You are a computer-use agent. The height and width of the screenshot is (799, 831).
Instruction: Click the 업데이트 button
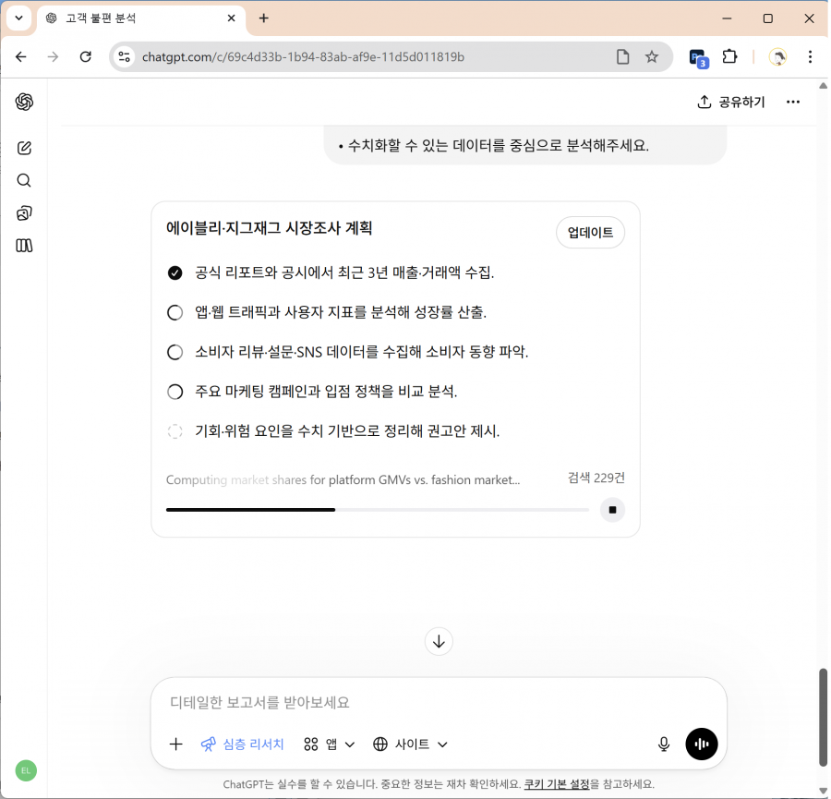pyautogui.click(x=590, y=233)
